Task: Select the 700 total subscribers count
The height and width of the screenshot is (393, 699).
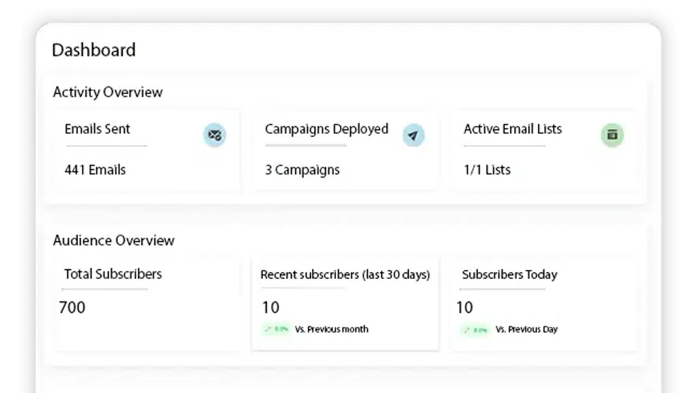Action: (72, 308)
